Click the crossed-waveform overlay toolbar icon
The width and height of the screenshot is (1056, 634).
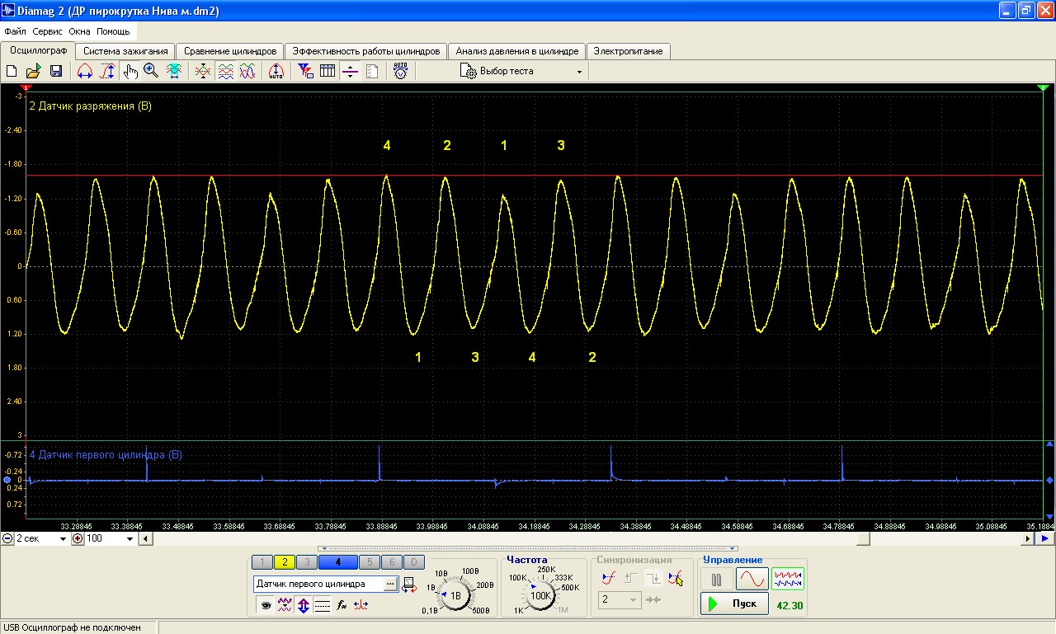point(203,72)
